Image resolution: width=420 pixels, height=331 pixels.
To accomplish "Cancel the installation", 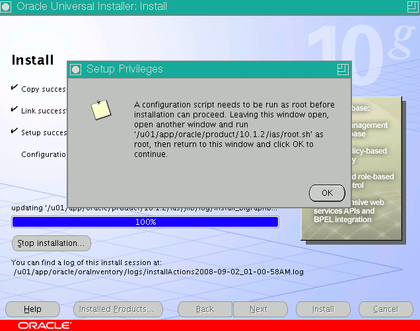I will [x=386, y=309].
